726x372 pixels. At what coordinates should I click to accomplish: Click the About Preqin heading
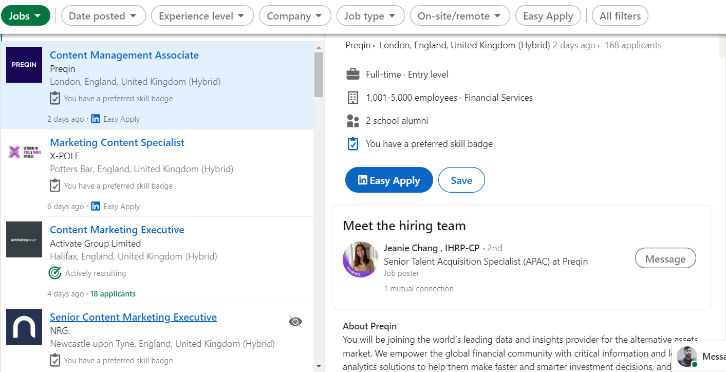(x=369, y=326)
